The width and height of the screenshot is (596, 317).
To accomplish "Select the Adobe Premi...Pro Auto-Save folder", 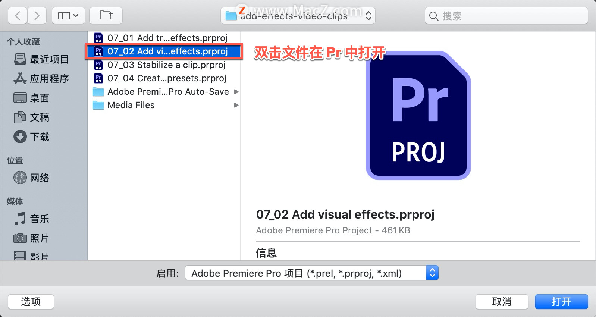I will [x=164, y=92].
